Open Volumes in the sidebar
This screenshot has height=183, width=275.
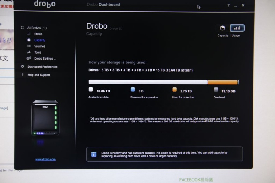coord(39,46)
